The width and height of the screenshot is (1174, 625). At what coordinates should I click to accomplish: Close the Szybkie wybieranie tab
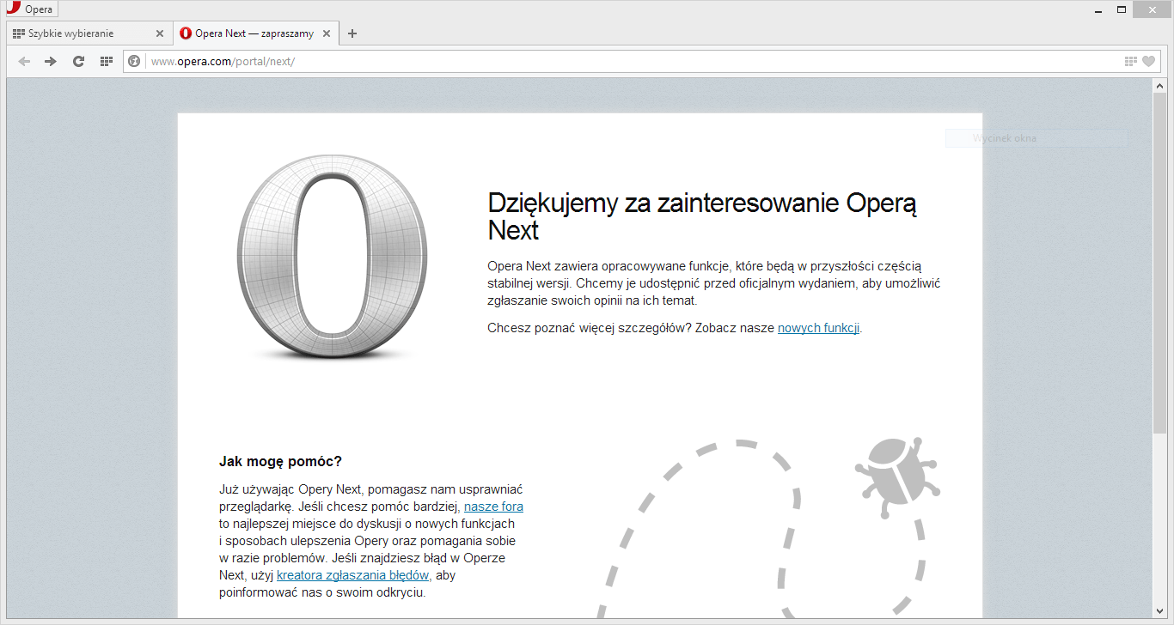pos(159,33)
